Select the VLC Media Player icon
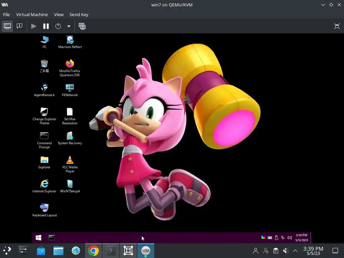344x258 pixels. (x=70, y=164)
